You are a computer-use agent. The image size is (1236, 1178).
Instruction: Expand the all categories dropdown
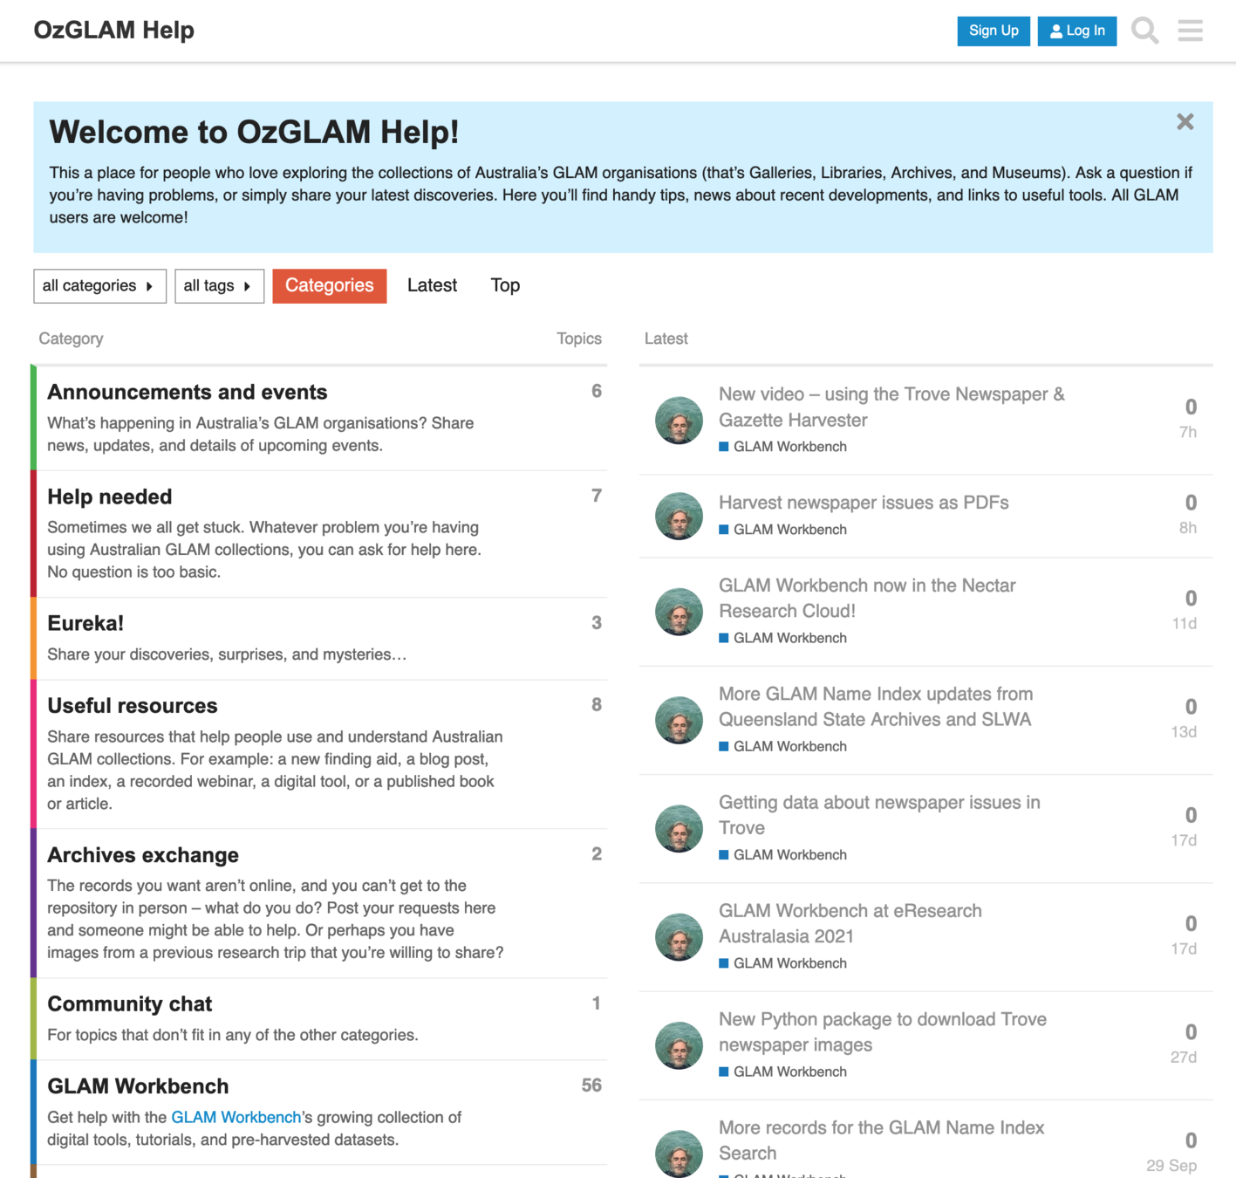point(99,286)
